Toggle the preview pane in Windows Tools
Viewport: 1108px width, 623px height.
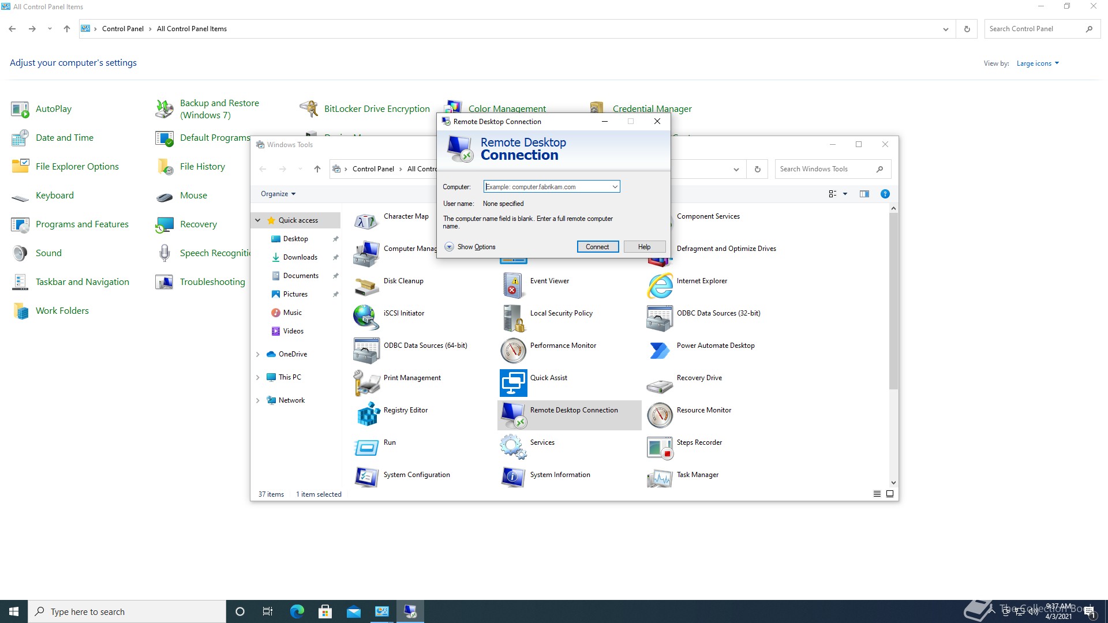click(x=864, y=194)
